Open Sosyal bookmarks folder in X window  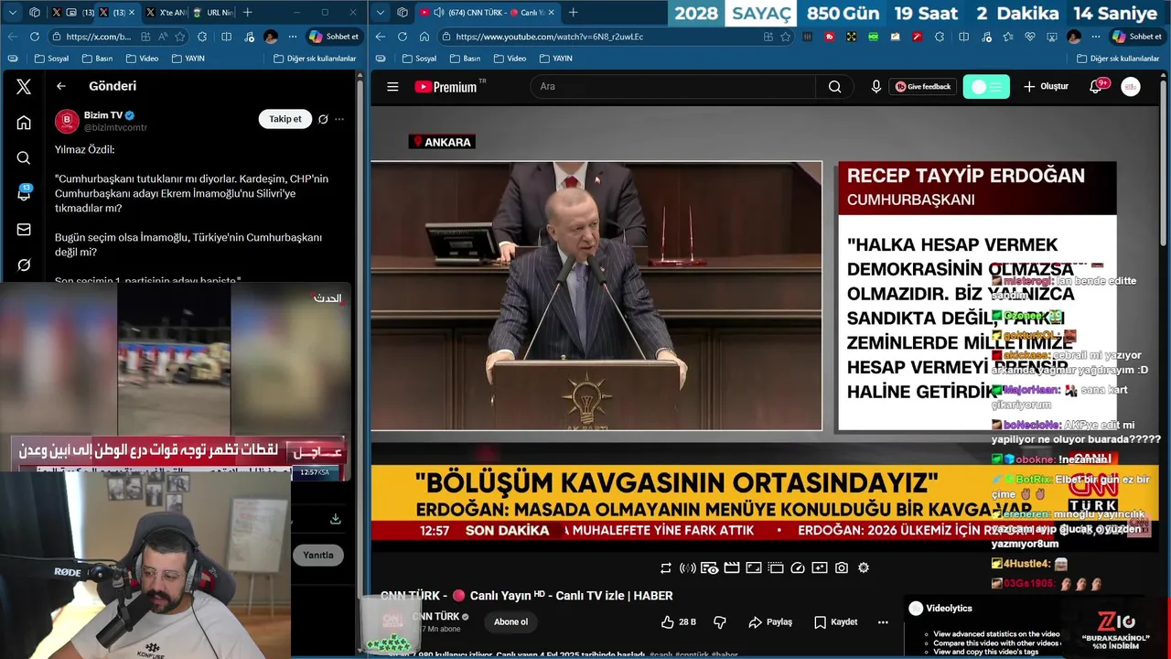(x=51, y=58)
